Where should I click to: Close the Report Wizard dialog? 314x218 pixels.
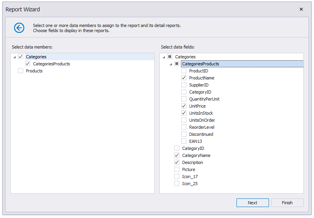(301, 9)
